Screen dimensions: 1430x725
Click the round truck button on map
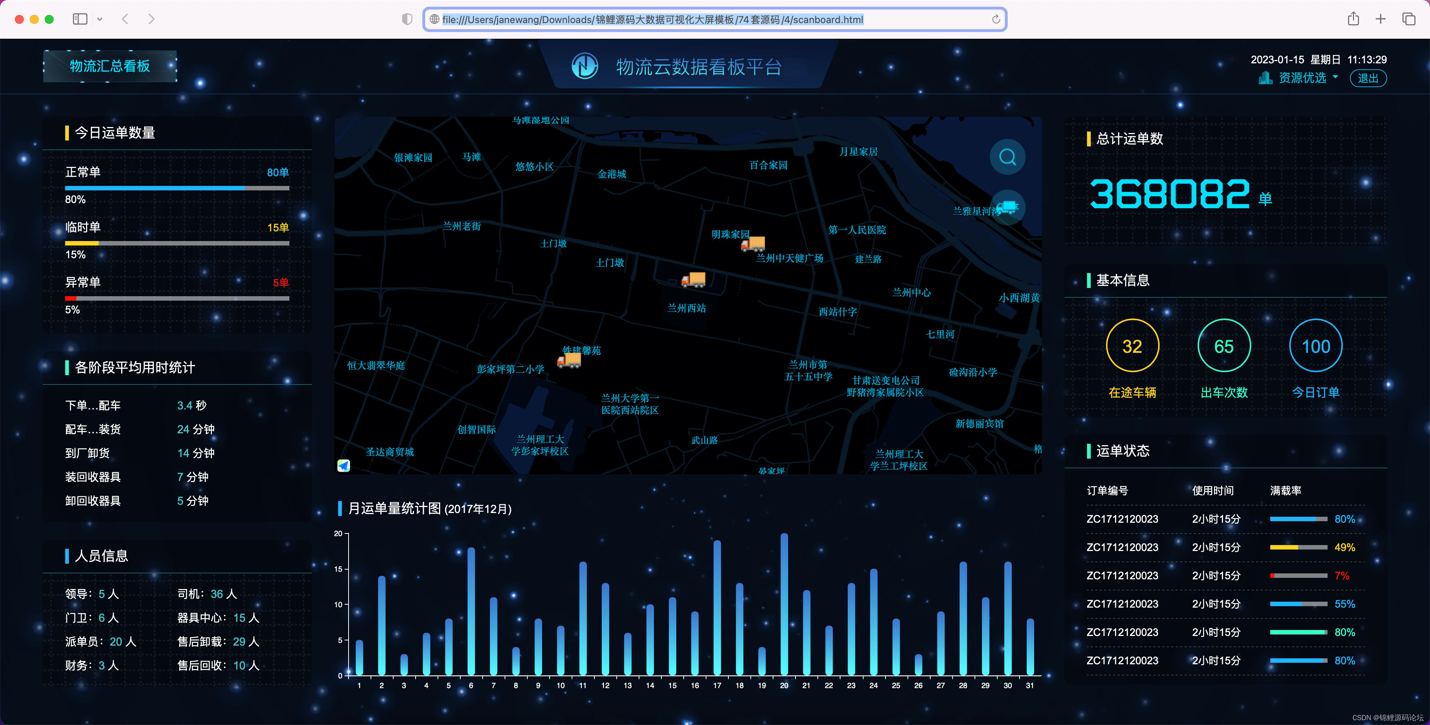1007,208
